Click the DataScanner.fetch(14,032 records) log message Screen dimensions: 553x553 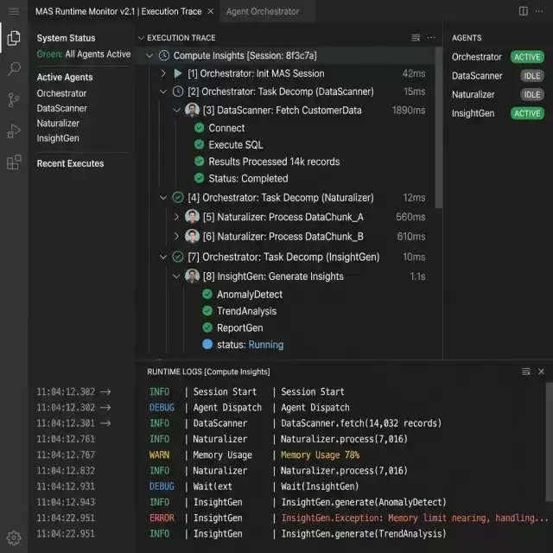[x=361, y=423]
